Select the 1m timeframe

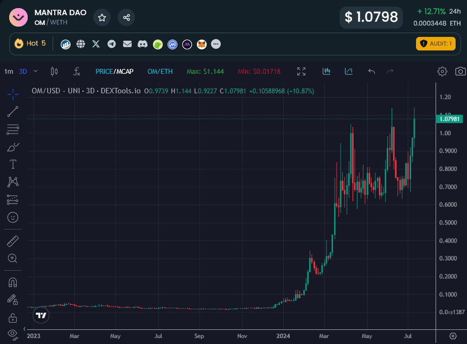[x=9, y=72]
